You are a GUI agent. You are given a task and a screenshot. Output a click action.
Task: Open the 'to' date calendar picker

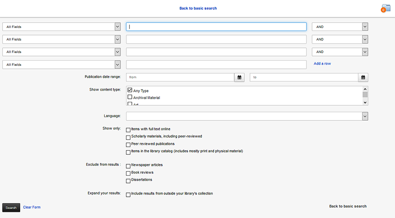(x=363, y=77)
